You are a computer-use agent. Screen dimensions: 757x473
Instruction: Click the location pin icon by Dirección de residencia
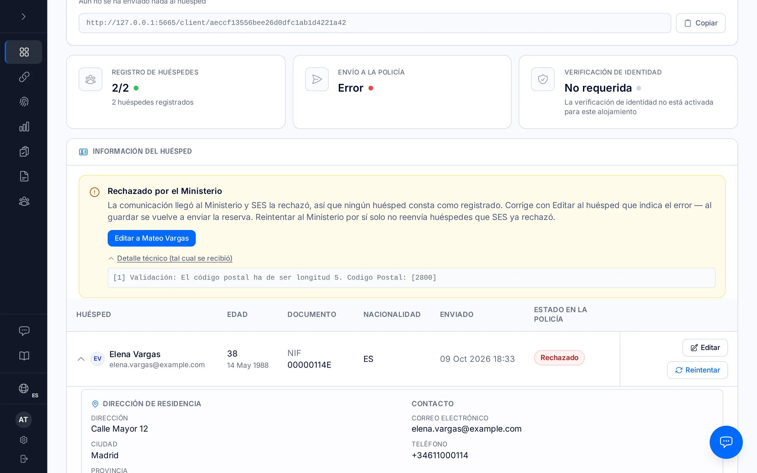95,404
